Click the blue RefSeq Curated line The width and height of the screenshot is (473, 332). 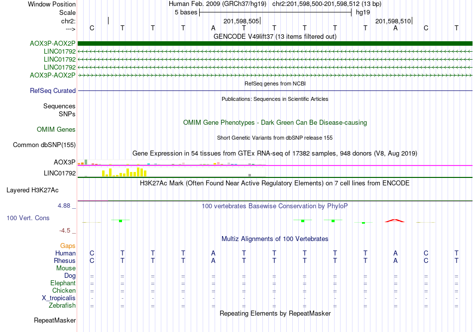(x=275, y=90)
